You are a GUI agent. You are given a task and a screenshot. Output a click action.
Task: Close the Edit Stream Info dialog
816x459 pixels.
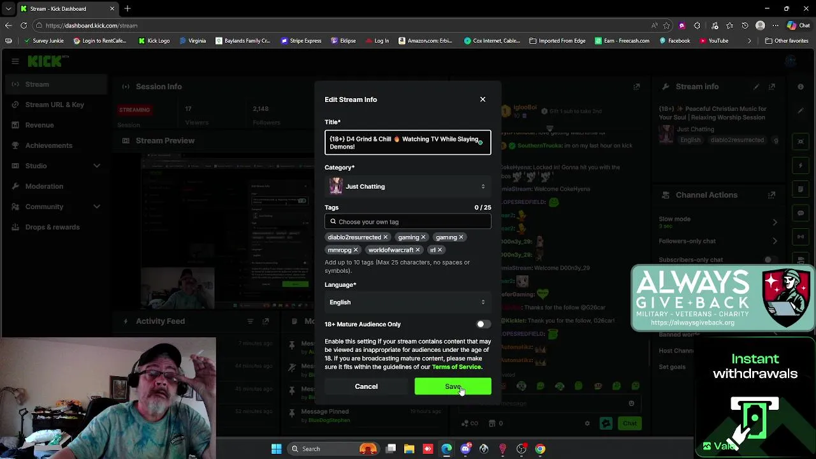pyautogui.click(x=483, y=99)
